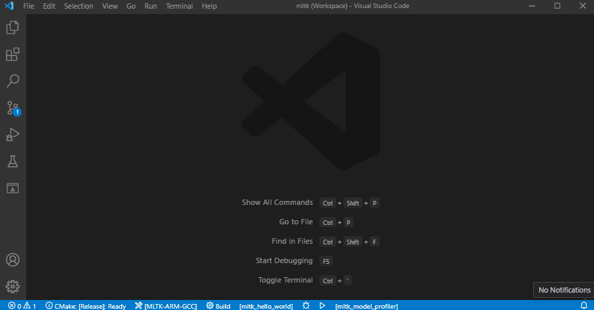
Task: Click the Search magnifier icon
Action: pos(13,81)
